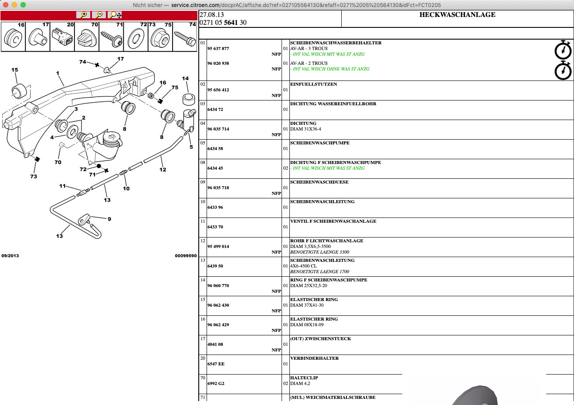Click the SCHEIBENWASCHPUMPE description
574x405 pixels.
[320, 143]
